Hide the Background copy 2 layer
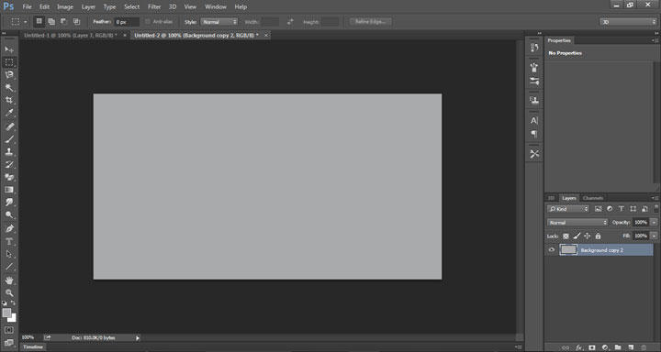This screenshot has width=661, height=352. click(552, 249)
